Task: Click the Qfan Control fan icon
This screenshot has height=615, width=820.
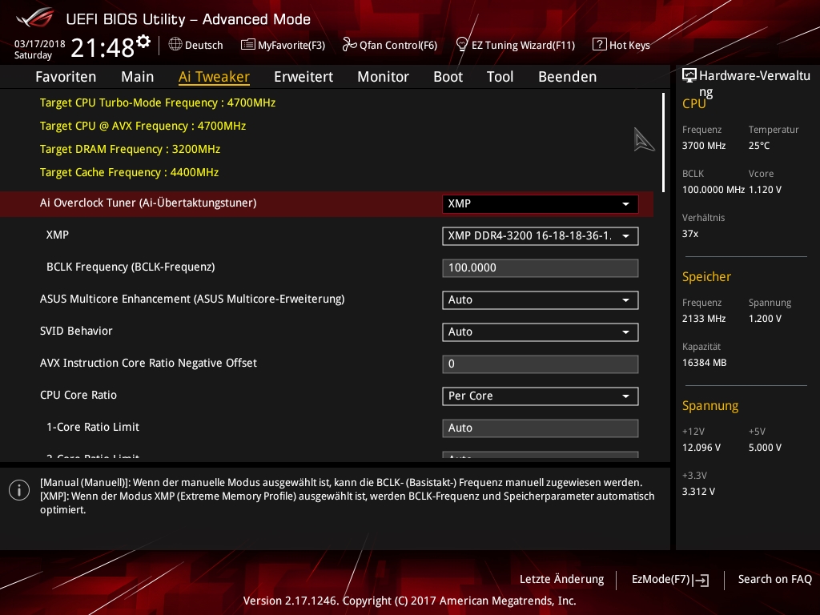Action: pos(349,45)
